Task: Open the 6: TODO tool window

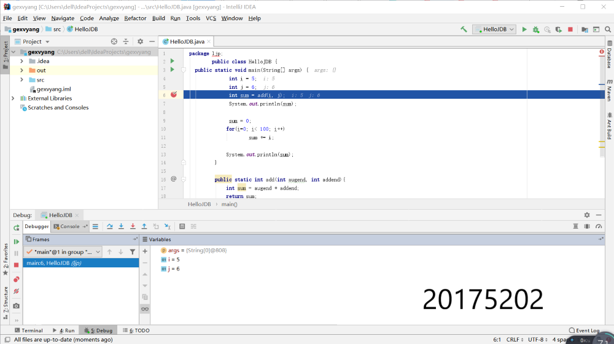Action: click(136, 331)
